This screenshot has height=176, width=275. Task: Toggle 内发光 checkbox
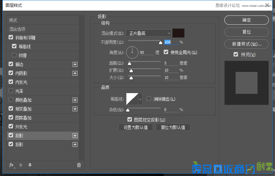point(11,82)
